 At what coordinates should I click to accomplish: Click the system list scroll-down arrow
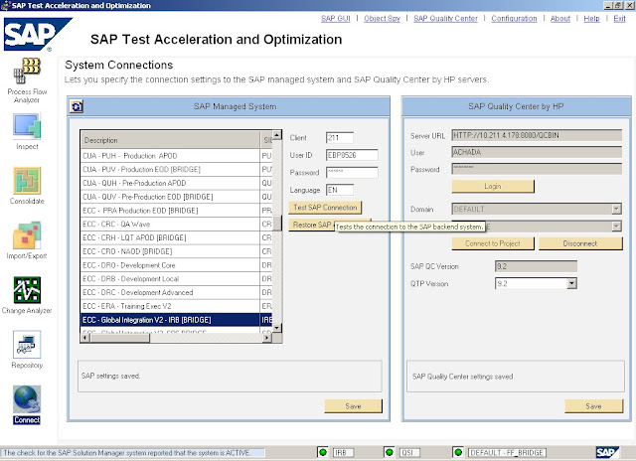277,327
